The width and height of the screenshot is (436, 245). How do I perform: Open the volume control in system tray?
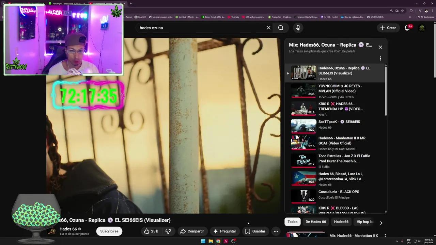tap(419, 241)
